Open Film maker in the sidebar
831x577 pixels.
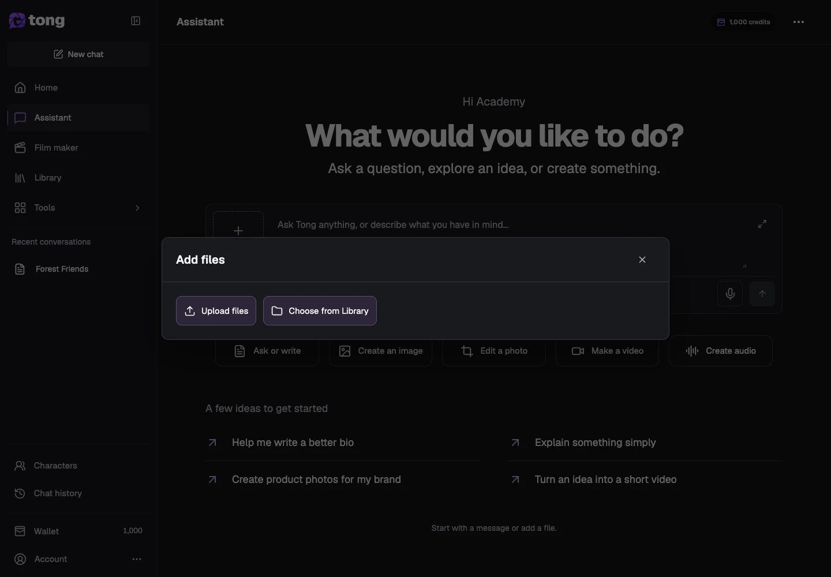coord(78,148)
